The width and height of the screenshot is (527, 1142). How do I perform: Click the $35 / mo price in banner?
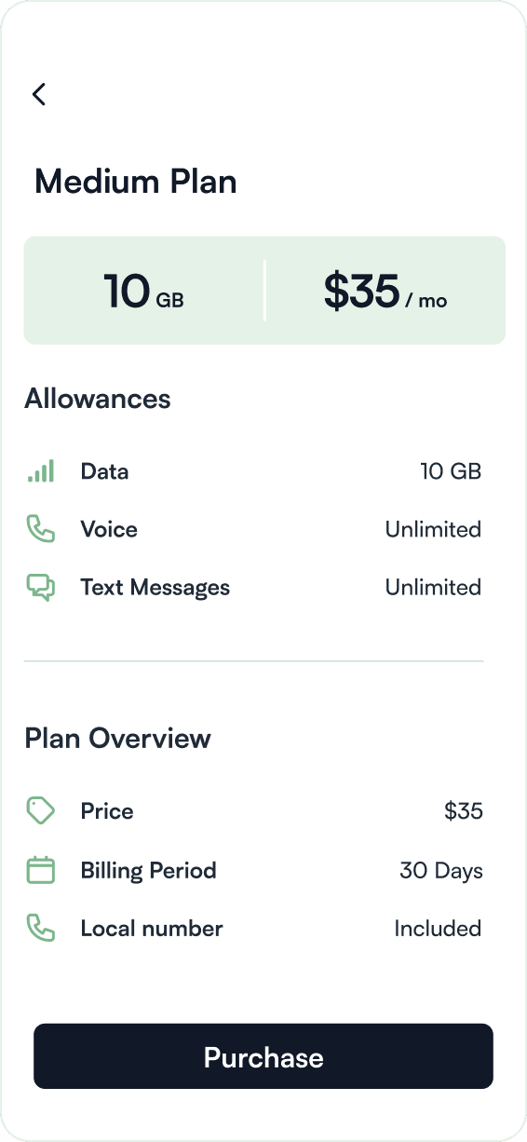(x=385, y=292)
